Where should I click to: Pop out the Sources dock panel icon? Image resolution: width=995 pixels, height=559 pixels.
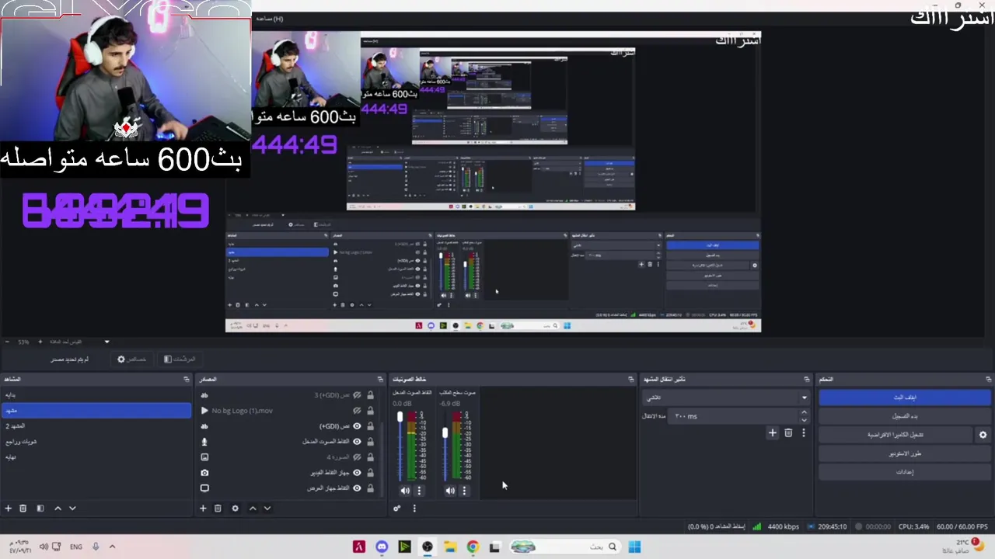tap(380, 379)
